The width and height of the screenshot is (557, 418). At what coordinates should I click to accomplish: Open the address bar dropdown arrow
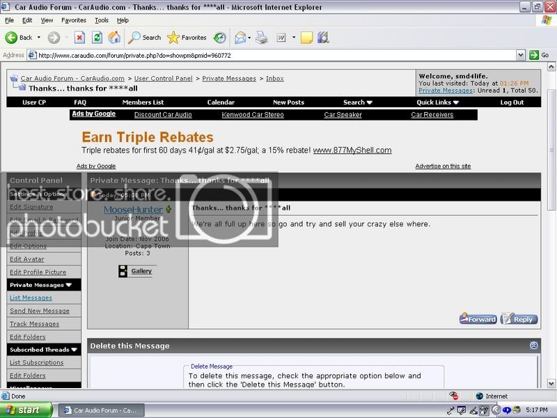(520, 55)
